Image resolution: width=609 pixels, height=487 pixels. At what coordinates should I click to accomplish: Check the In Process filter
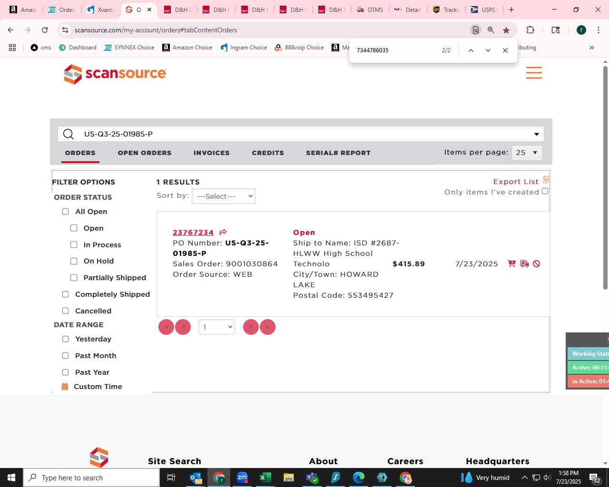pyautogui.click(x=74, y=244)
